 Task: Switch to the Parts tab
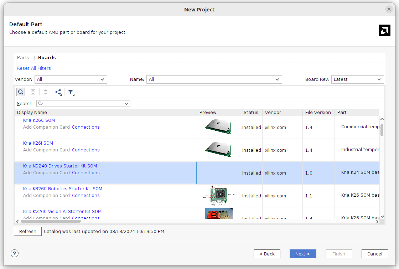(x=23, y=57)
